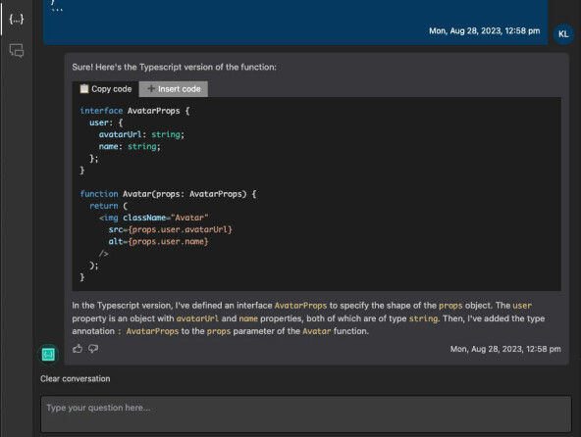This screenshot has height=437, width=581.
Task: Click the KL user avatar
Action: 563,34
